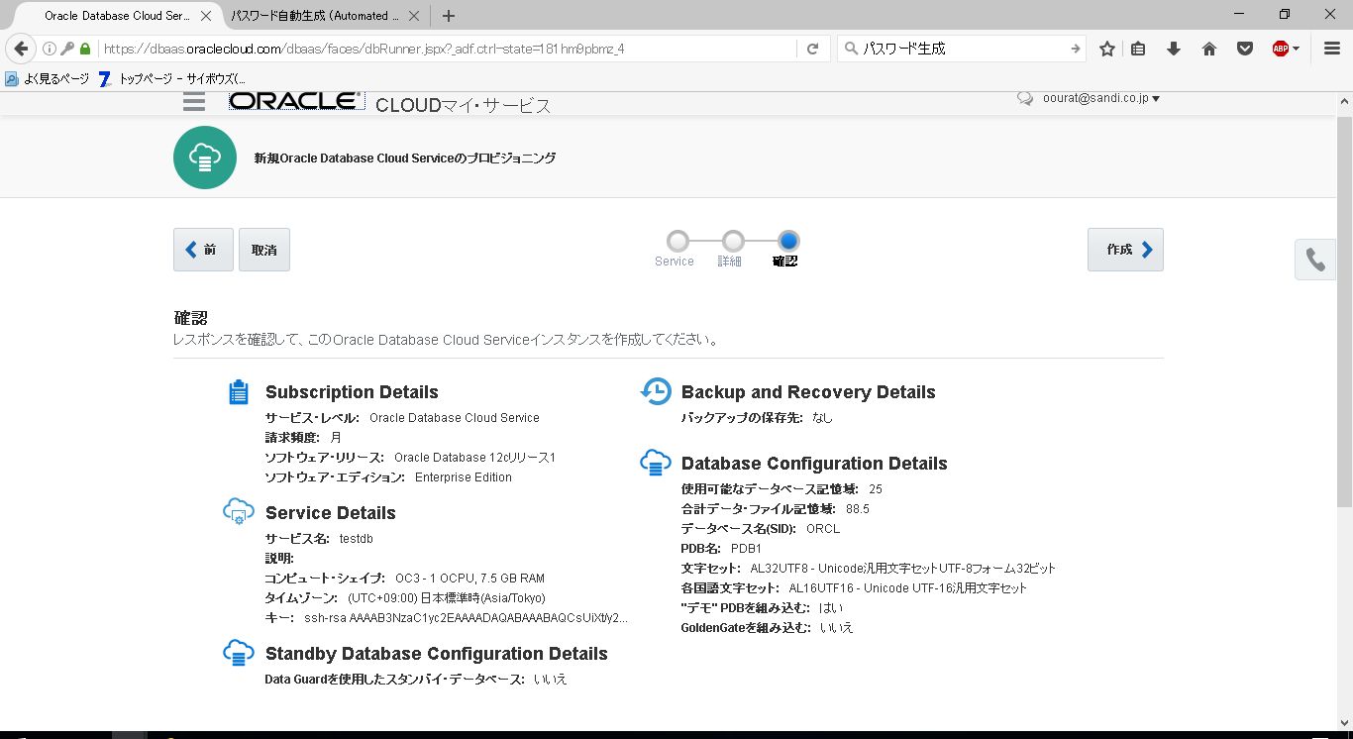Click the ORACLE logo

296,101
